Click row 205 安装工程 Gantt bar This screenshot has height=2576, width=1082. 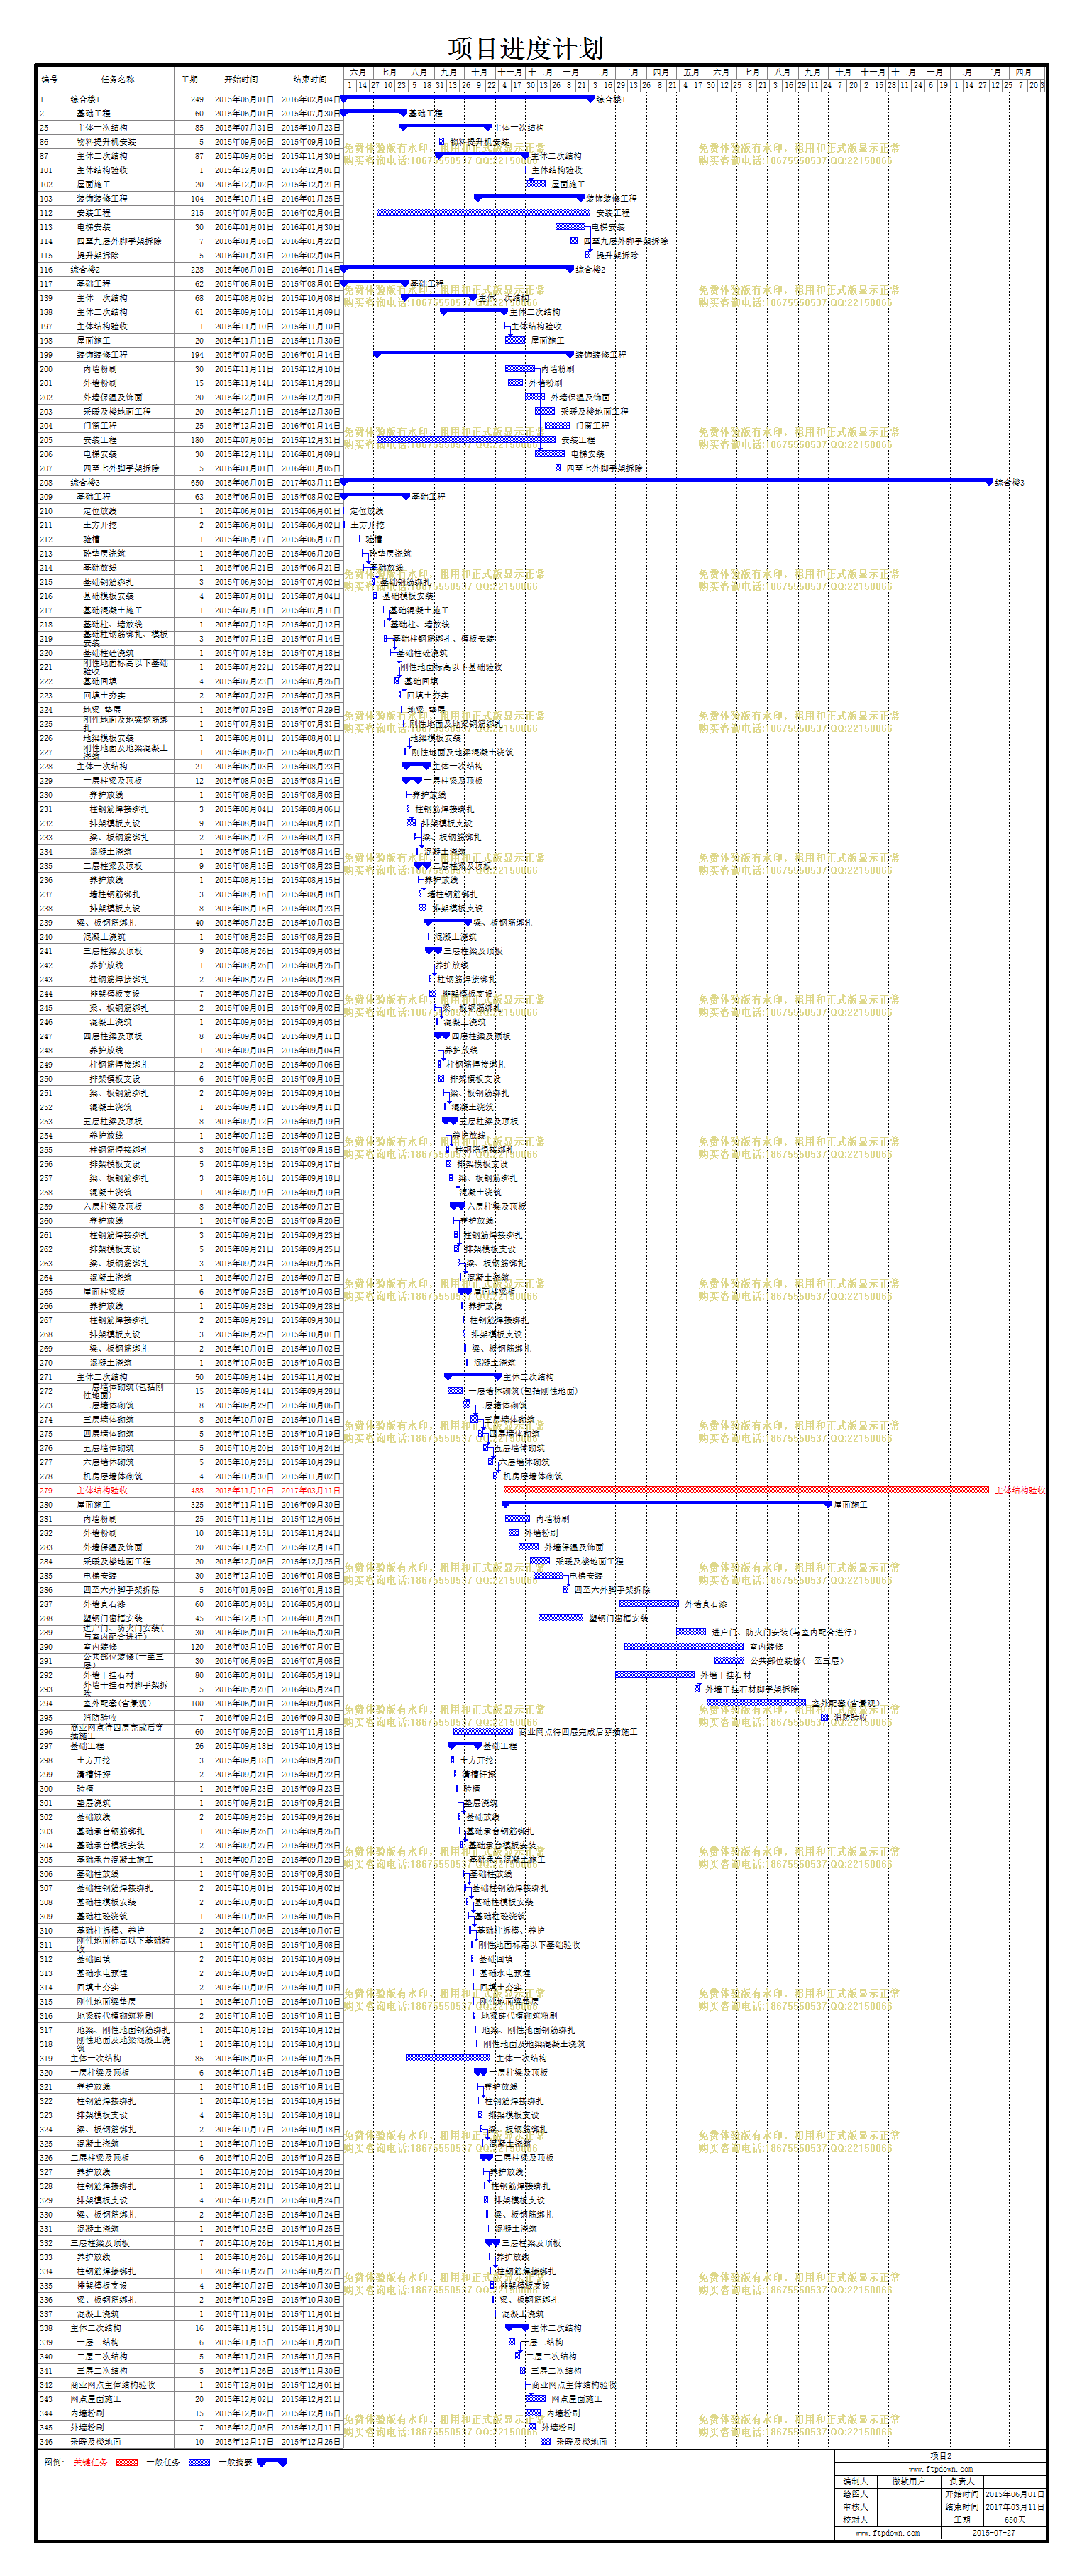pyautogui.click(x=465, y=439)
